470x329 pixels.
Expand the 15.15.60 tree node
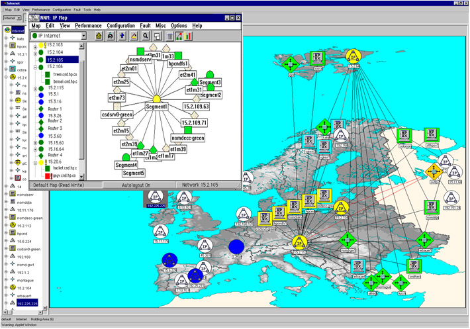pyautogui.click(x=34, y=142)
